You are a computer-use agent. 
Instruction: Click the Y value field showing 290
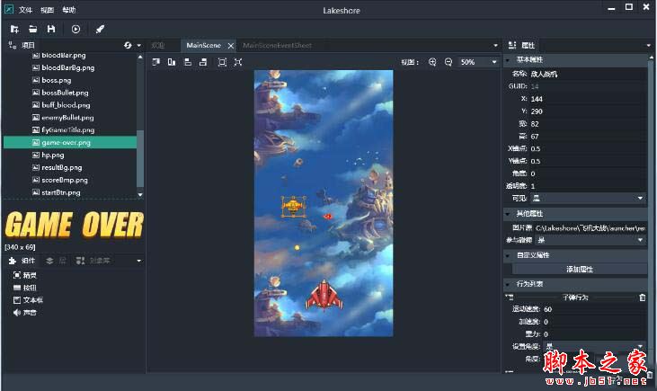[588, 111]
